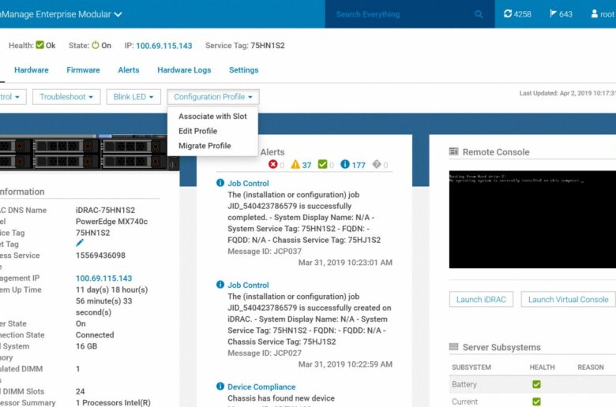Expand the Blink LED dropdown

click(x=133, y=97)
